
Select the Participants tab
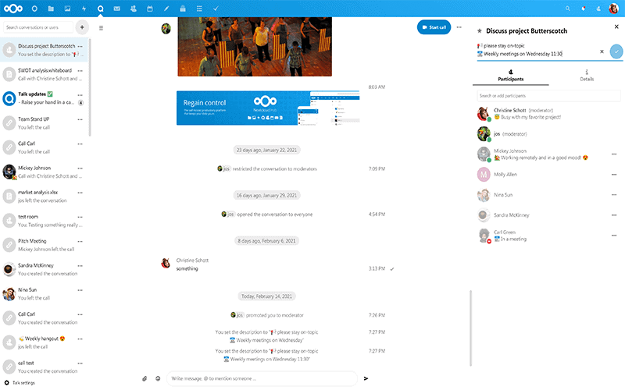click(511, 76)
